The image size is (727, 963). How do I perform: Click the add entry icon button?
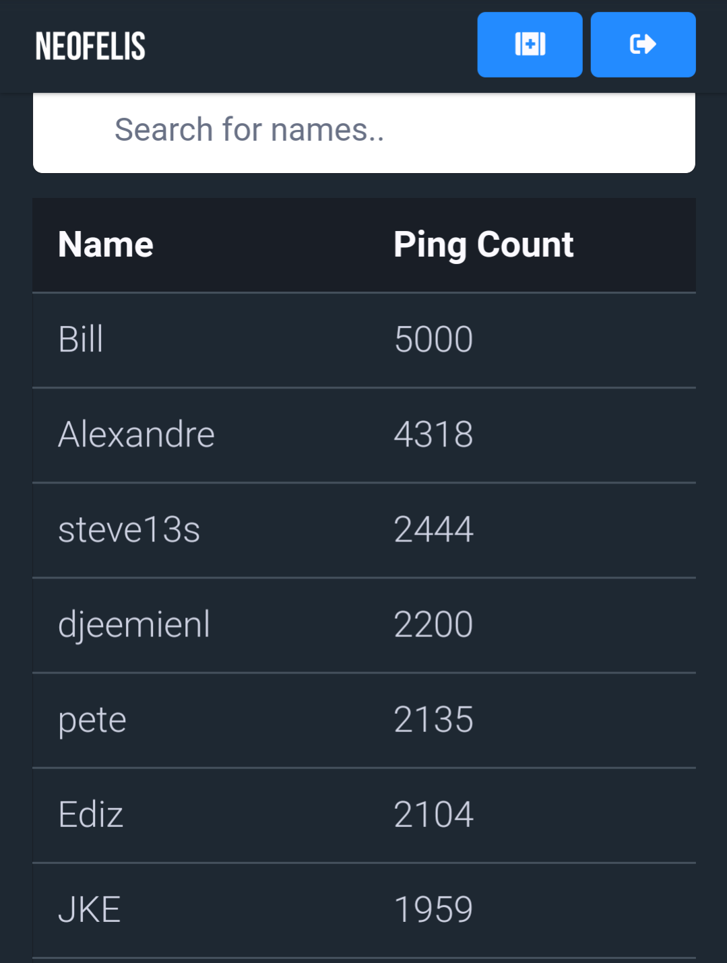(530, 44)
